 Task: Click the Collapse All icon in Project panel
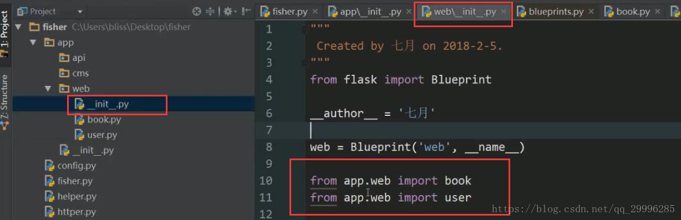coord(211,11)
